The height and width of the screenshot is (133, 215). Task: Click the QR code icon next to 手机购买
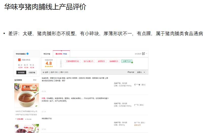(x=144, y=54)
